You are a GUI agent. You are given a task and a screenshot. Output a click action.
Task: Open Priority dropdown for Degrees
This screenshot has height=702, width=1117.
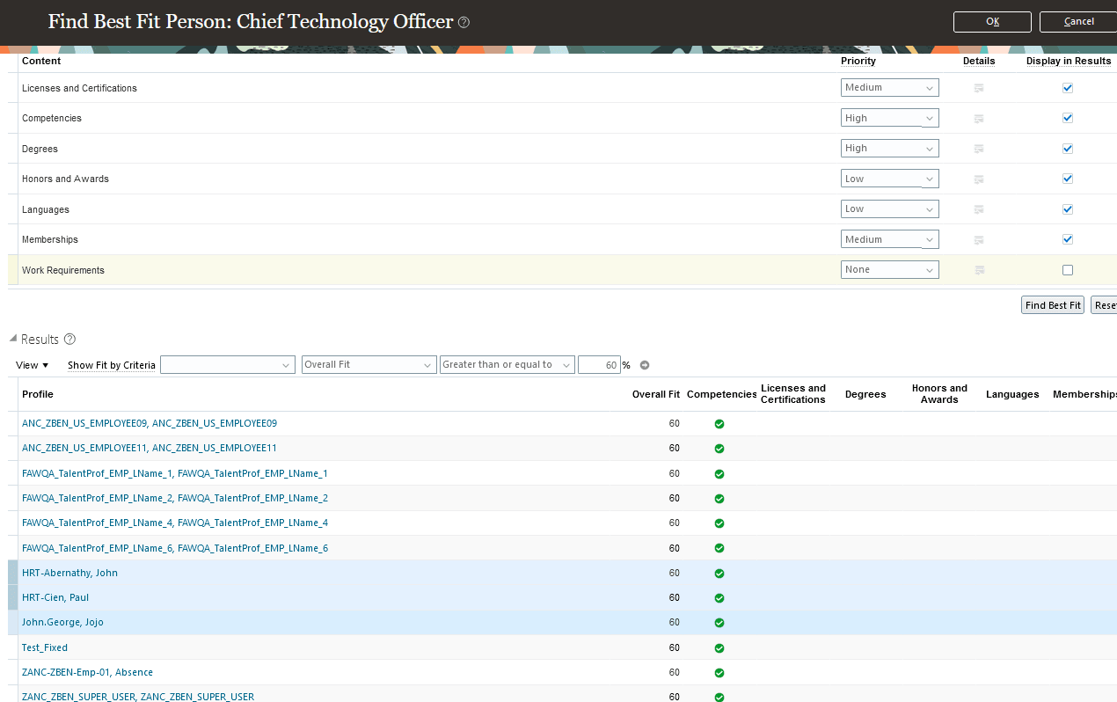pos(889,149)
